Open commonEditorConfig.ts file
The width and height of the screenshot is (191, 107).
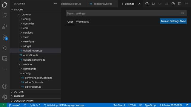pos(35,78)
